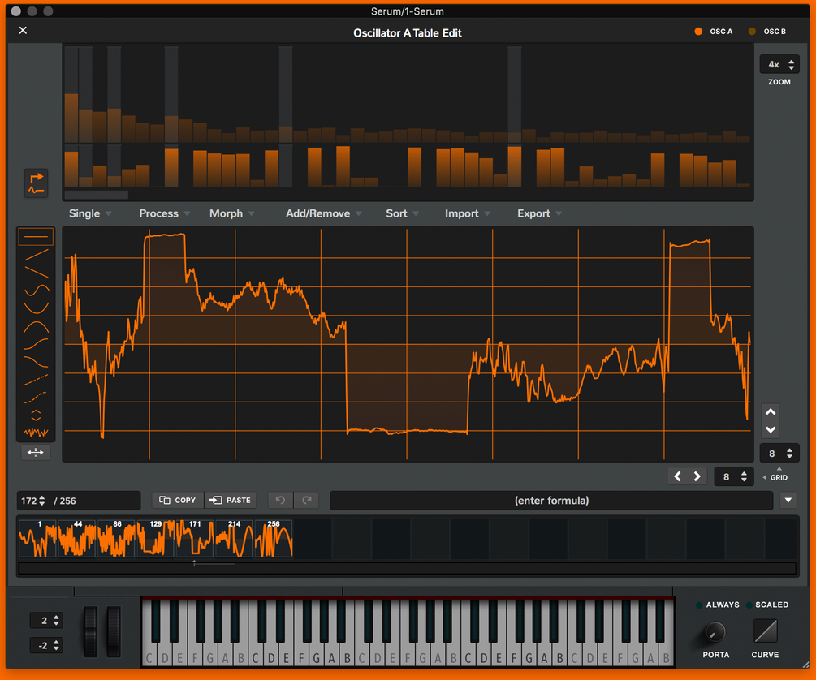Select the noise waveform draw shape

[x=36, y=433]
